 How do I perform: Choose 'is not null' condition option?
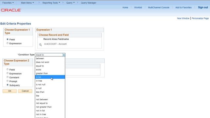click(50, 85)
